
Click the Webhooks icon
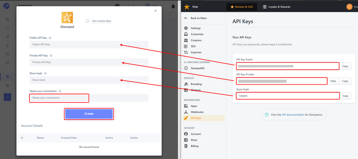point(186,112)
